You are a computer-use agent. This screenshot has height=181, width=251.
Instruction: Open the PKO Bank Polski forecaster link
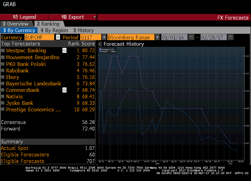click(26, 64)
